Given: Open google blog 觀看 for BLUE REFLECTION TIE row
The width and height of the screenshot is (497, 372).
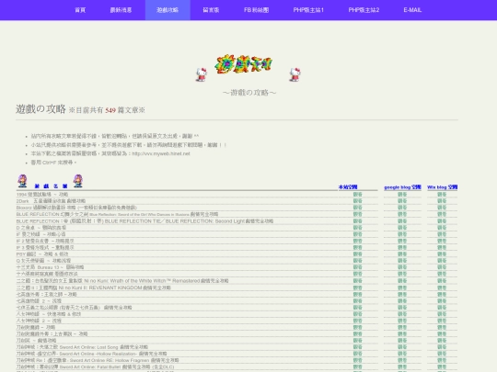Looking at the screenshot, I should point(402,220).
